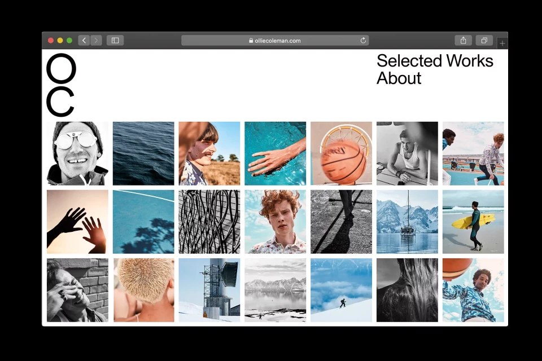This screenshot has height=361, width=542.
Task: Click the green fullscreen window button
Action: coord(69,41)
